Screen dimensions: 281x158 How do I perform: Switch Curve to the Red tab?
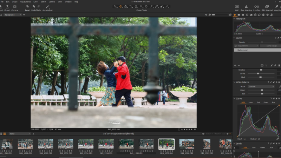coord(258,103)
